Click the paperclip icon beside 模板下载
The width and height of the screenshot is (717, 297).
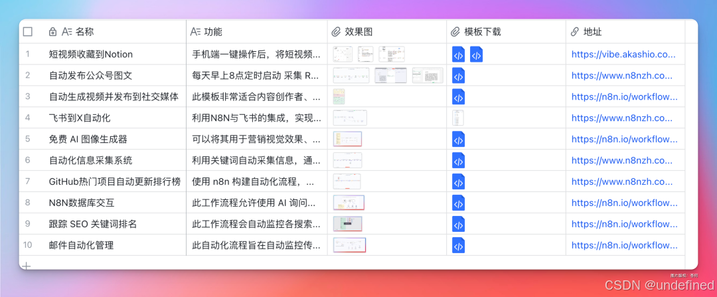coord(455,32)
